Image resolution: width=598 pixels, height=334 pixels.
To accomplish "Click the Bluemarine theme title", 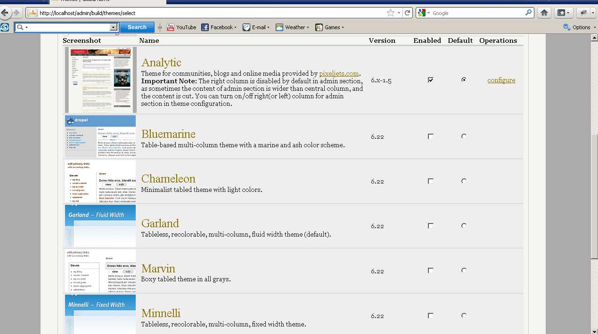I will (x=168, y=134).
